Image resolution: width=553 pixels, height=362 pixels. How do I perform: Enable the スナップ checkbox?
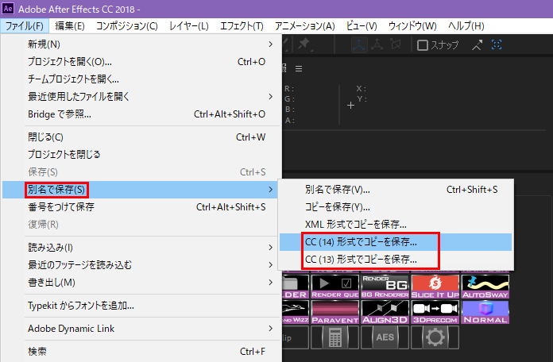click(x=423, y=45)
